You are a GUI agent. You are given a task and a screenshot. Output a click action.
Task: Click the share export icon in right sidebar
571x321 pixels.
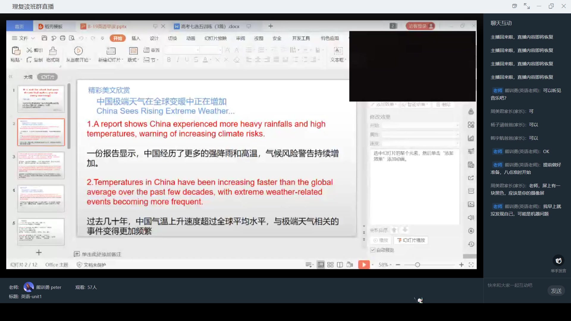pos(471,178)
